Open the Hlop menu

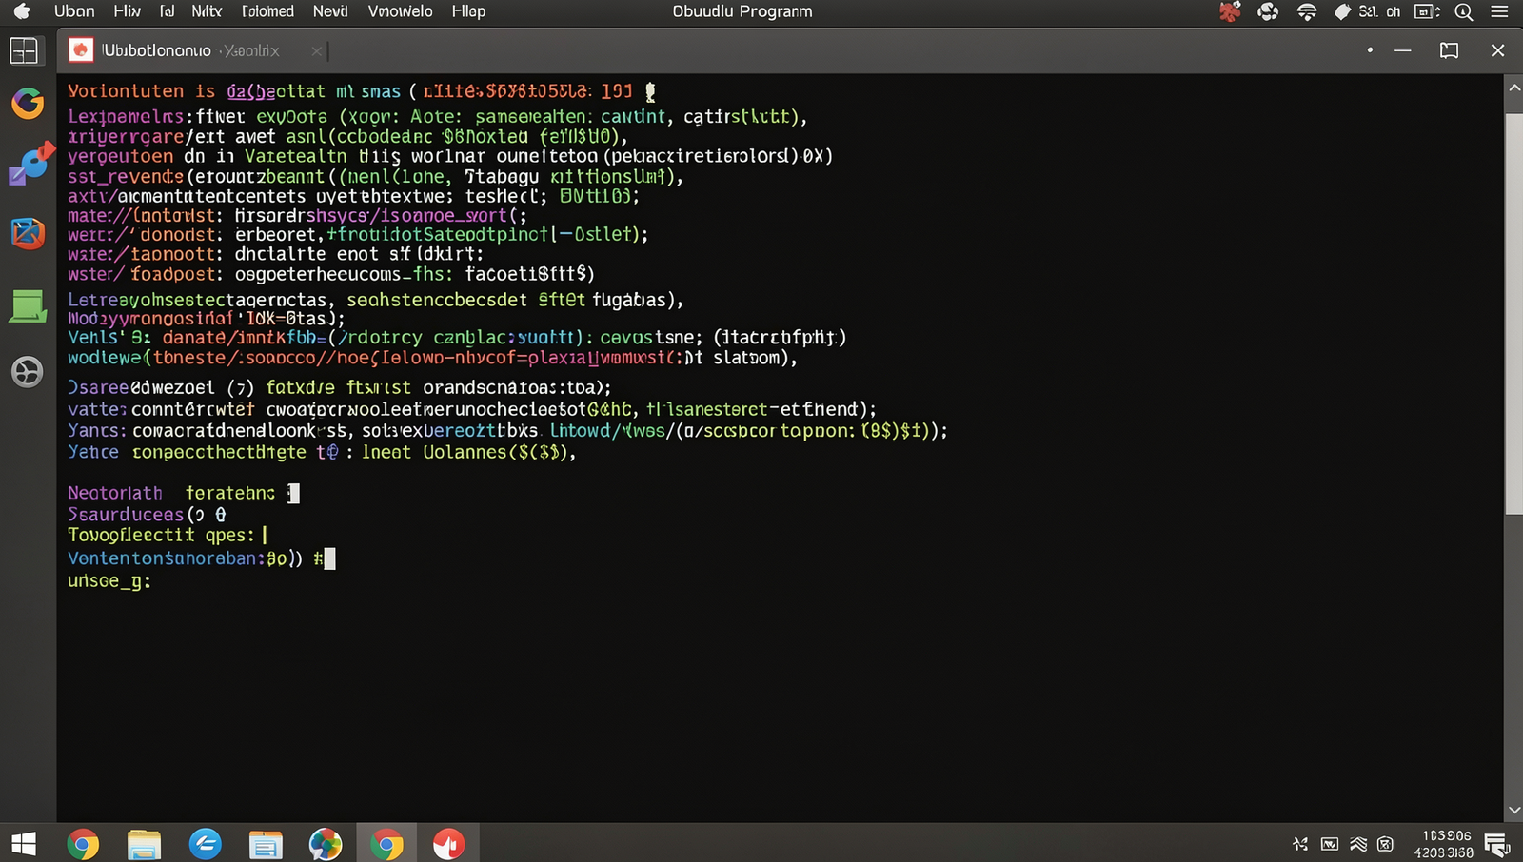click(x=468, y=11)
